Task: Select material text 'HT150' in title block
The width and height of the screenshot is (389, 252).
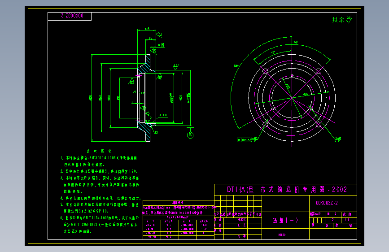Action: [282, 235]
